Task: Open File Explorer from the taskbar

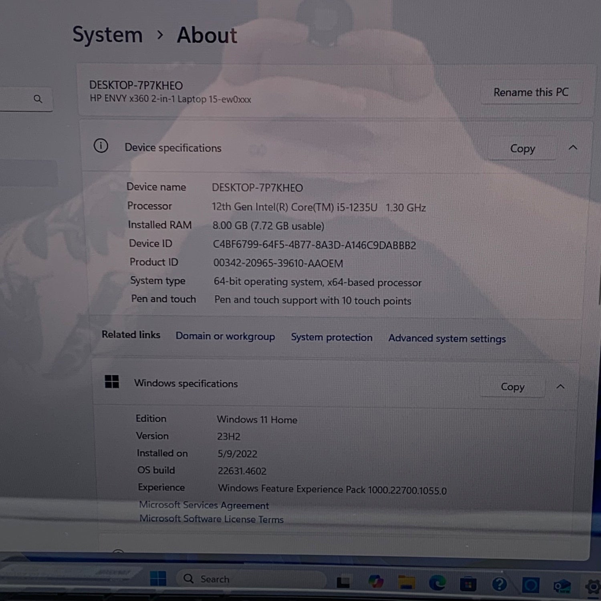Action: point(406,583)
